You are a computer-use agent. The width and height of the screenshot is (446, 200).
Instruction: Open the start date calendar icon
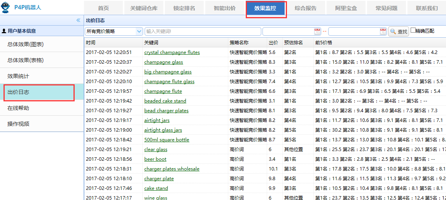click(x=317, y=31)
